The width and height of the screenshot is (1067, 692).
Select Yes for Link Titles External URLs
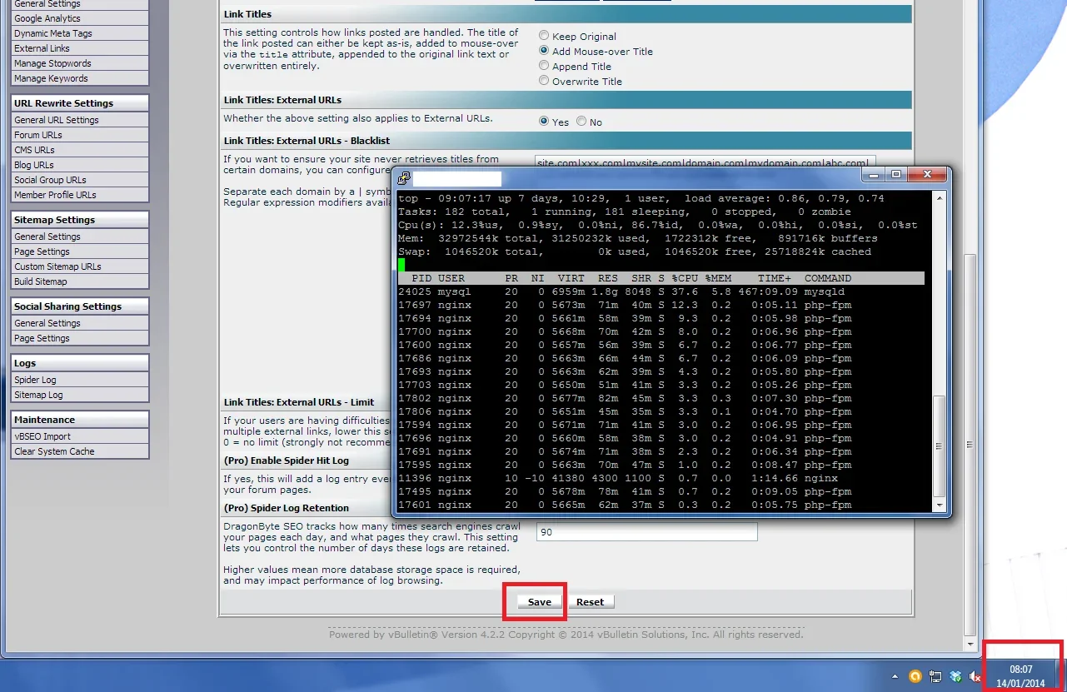[x=544, y=121]
